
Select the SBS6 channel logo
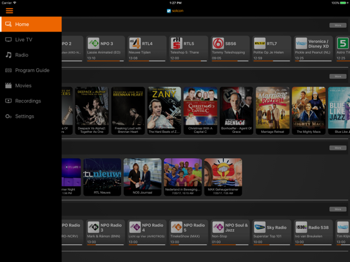218,43
